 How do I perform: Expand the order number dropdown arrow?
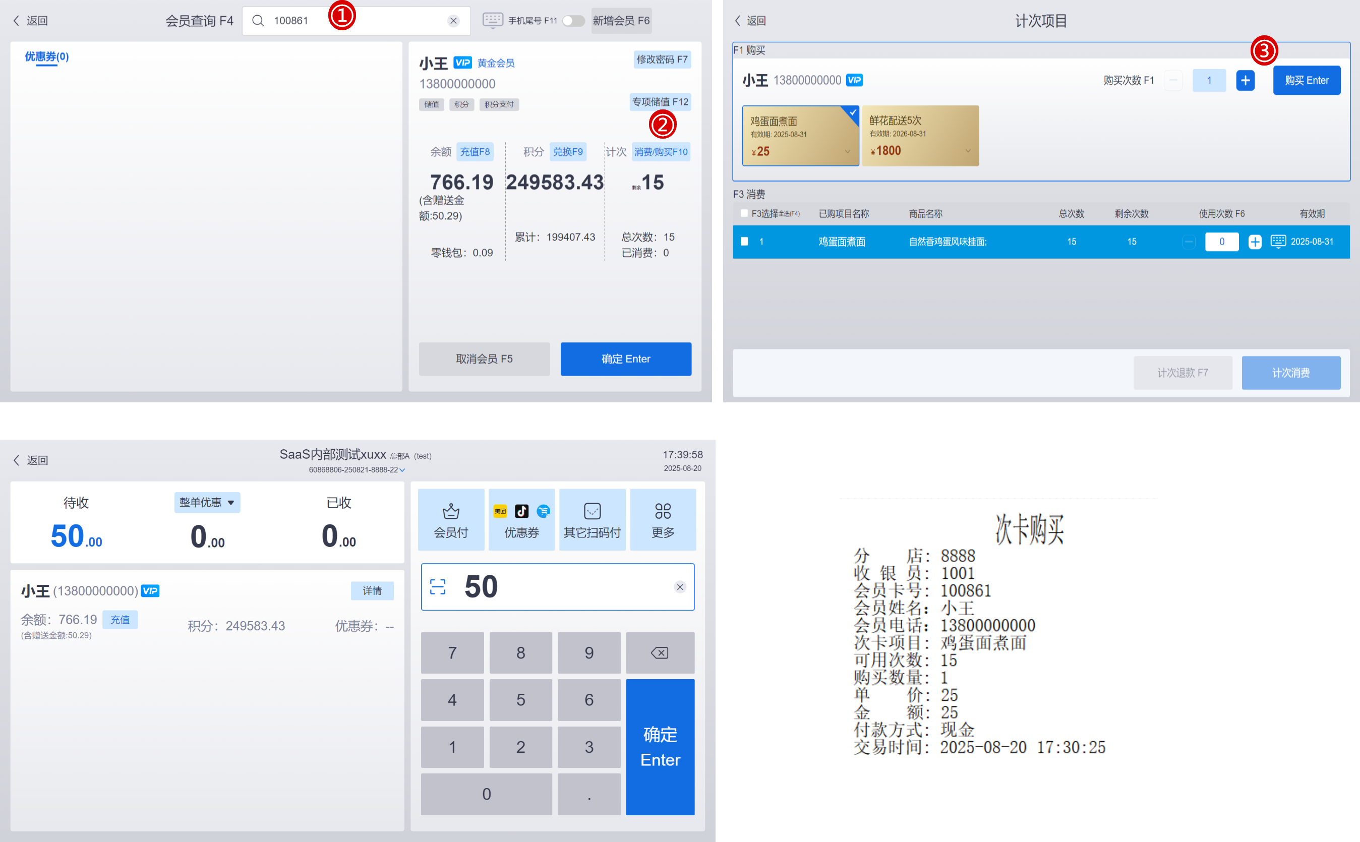pos(402,470)
